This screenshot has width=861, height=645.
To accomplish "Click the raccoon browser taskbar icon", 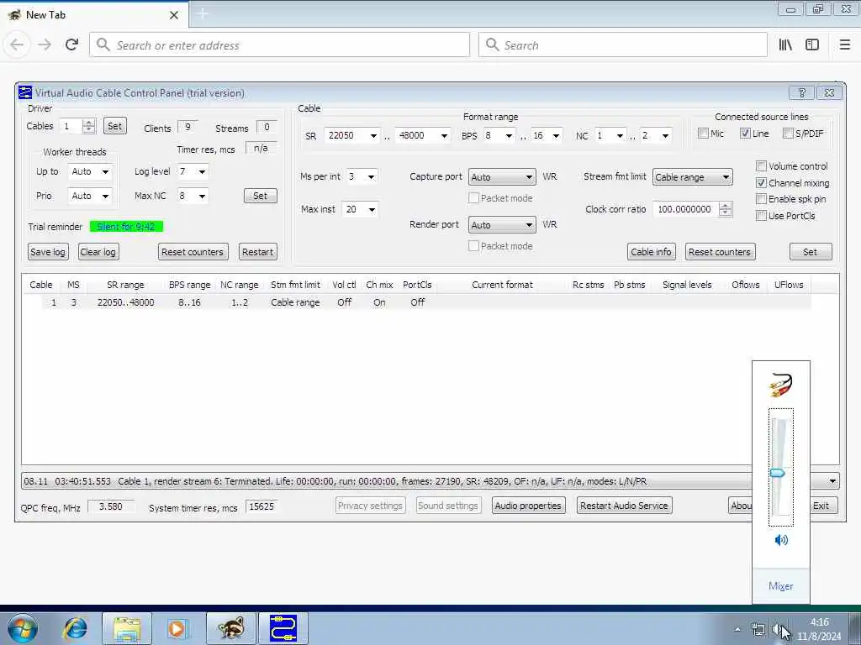I will [x=230, y=628].
